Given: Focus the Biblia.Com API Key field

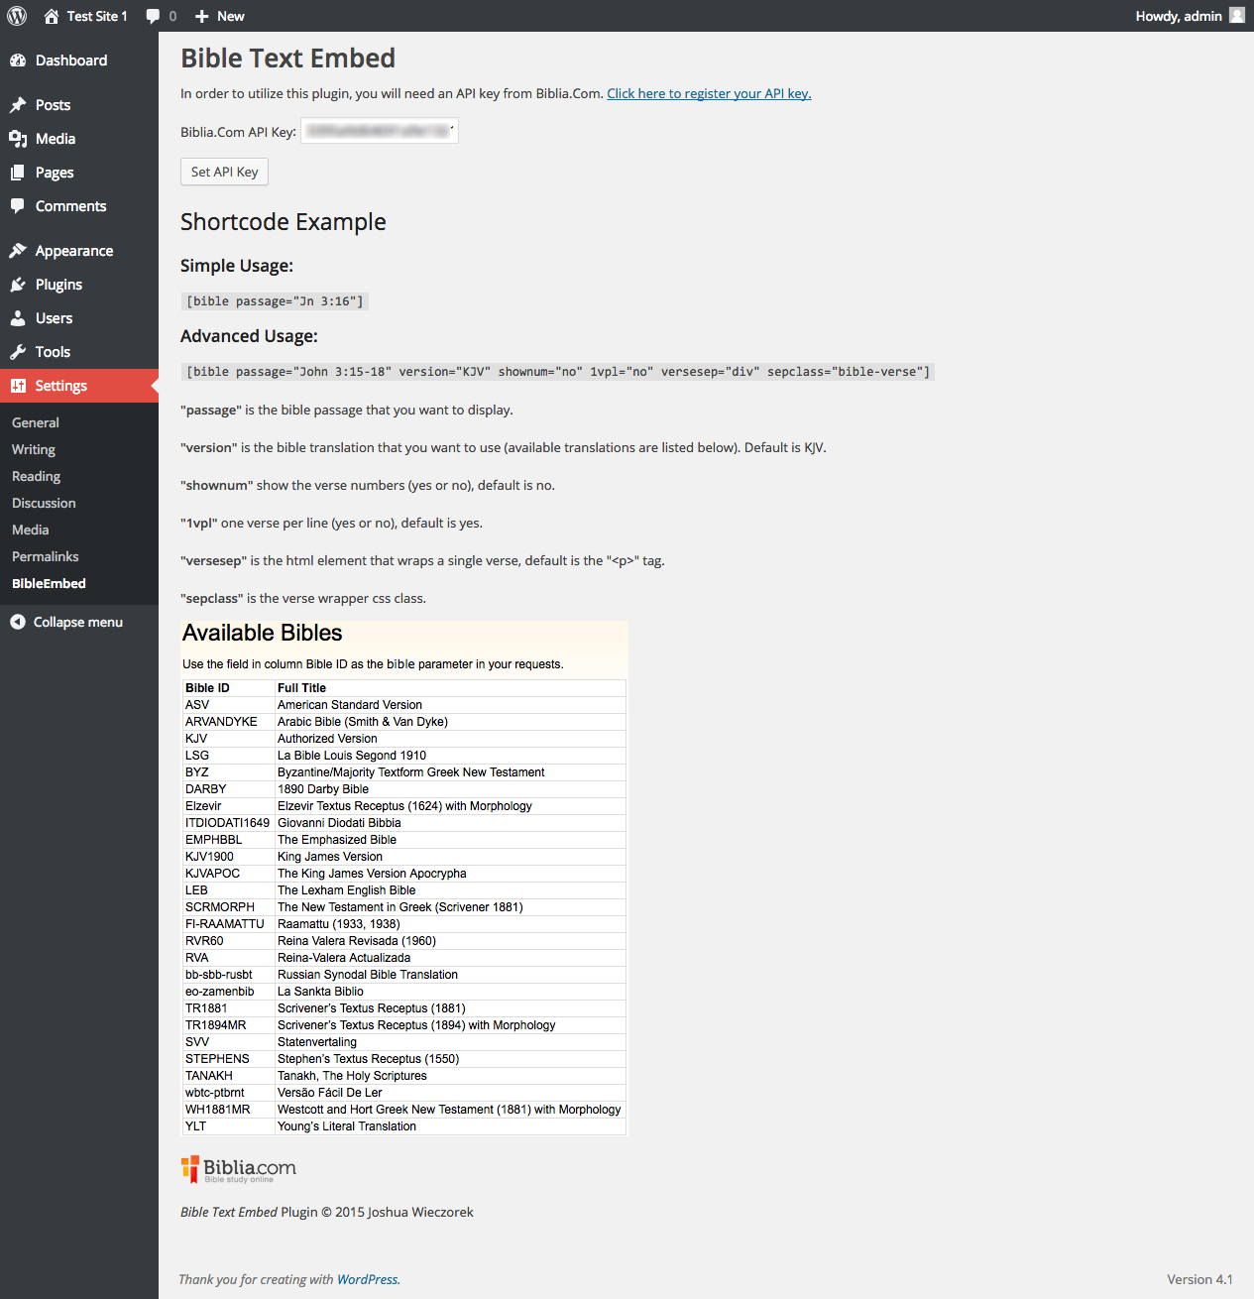Looking at the screenshot, I should point(380,131).
